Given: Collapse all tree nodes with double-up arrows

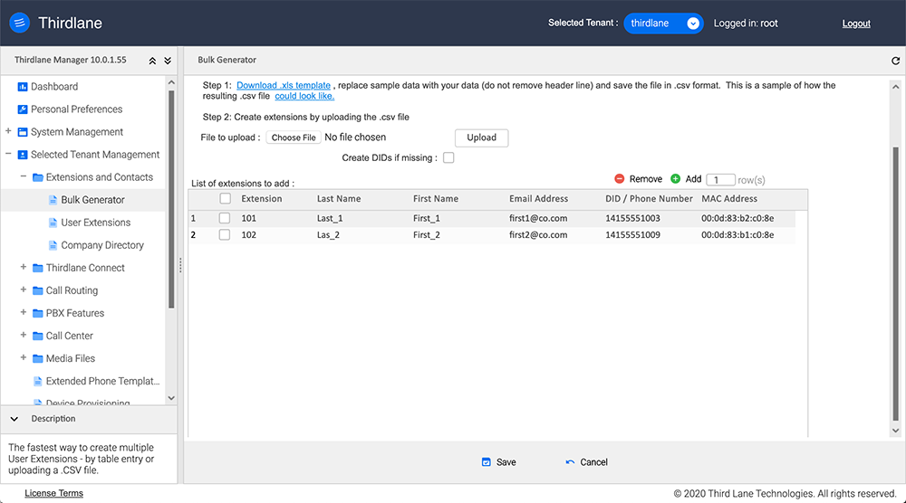Looking at the screenshot, I should click(x=152, y=61).
